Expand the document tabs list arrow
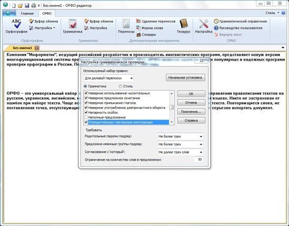289x226 pixels. tap(283, 48)
